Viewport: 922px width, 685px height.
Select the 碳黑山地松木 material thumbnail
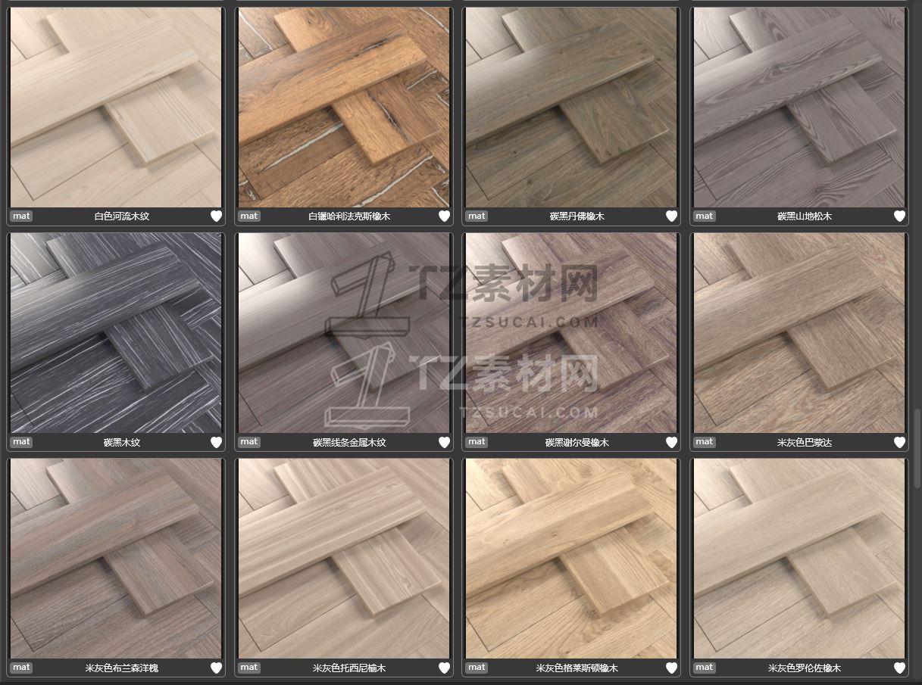click(x=799, y=107)
